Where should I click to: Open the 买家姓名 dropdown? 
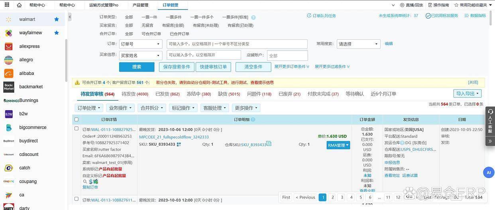point(141,56)
